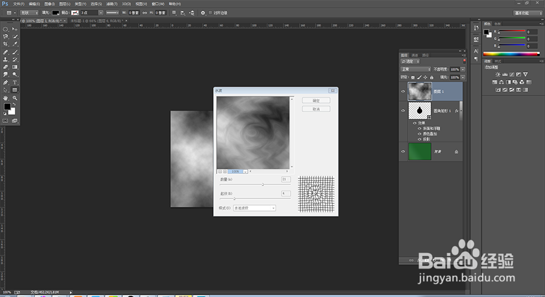Toggle 效果 effects visibility eye
This screenshot has height=297, width=545.
point(415,123)
